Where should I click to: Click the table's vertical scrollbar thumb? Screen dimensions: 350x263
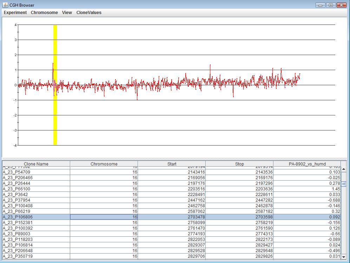344,184
